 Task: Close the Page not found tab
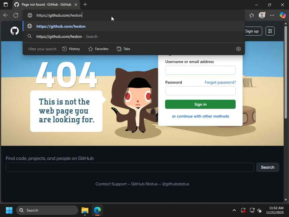pos(76,5)
